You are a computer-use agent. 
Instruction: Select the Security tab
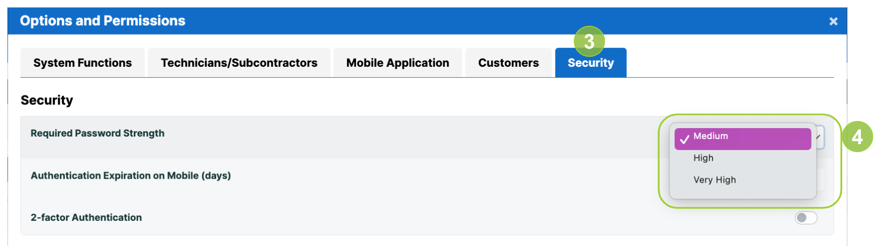pyautogui.click(x=591, y=63)
